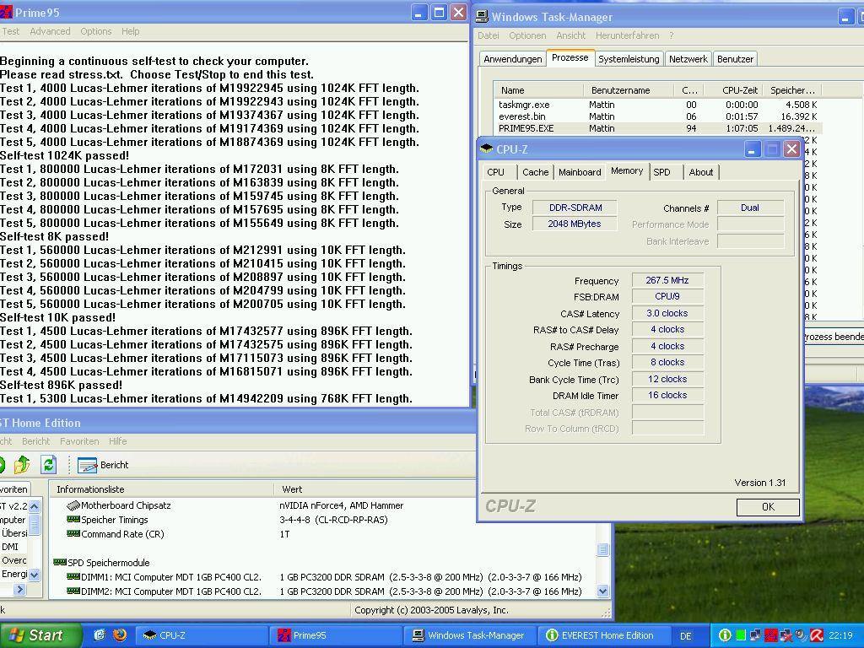The height and width of the screenshot is (648, 864).
Task: Click the network monitors tray icon
Action: [755, 635]
